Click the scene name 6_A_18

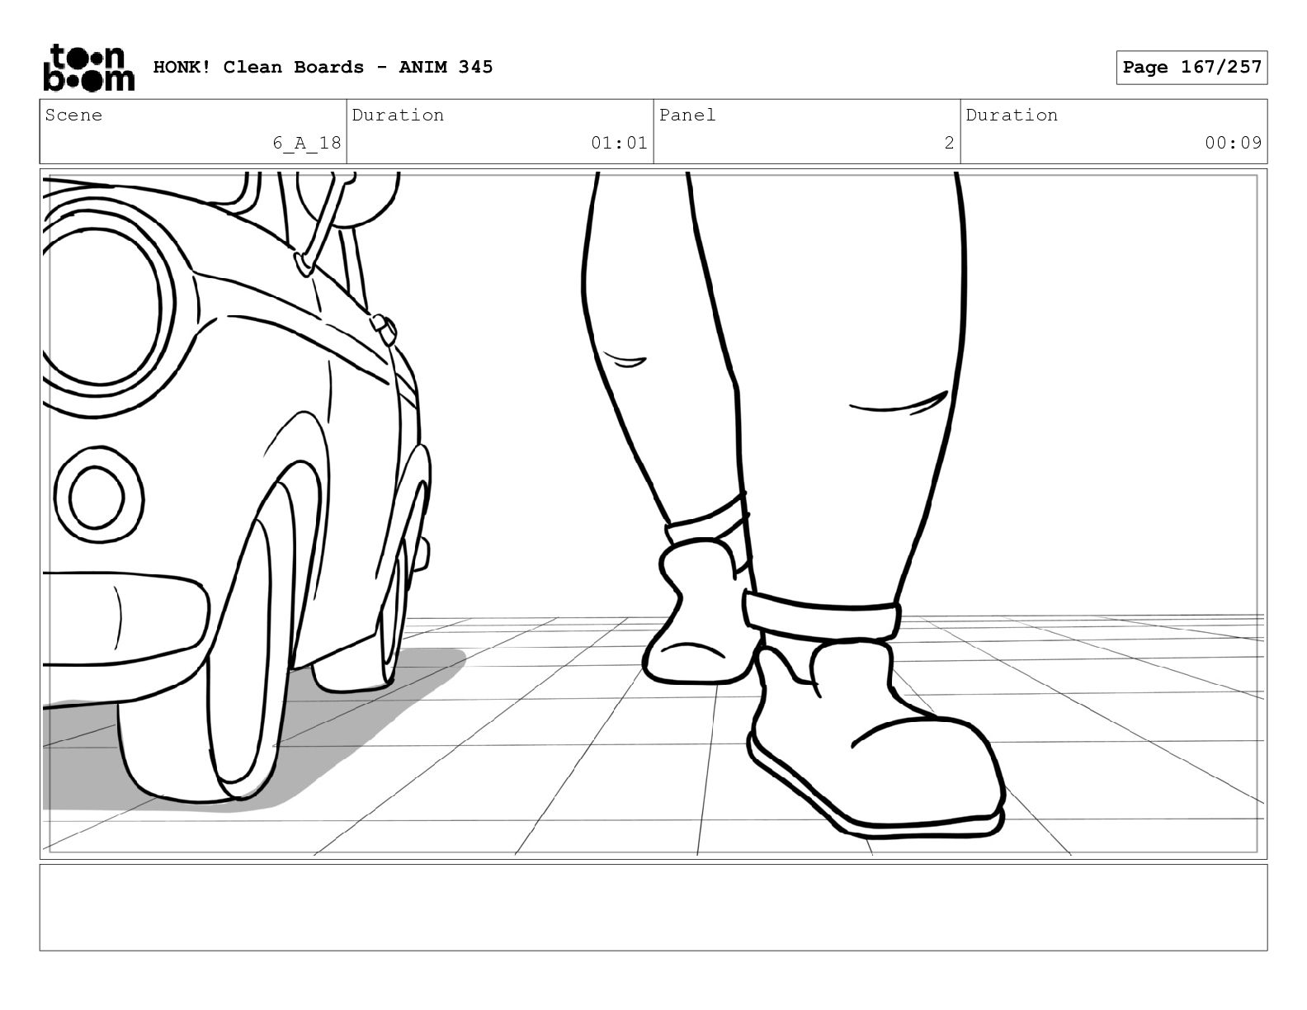[x=306, y=143]
